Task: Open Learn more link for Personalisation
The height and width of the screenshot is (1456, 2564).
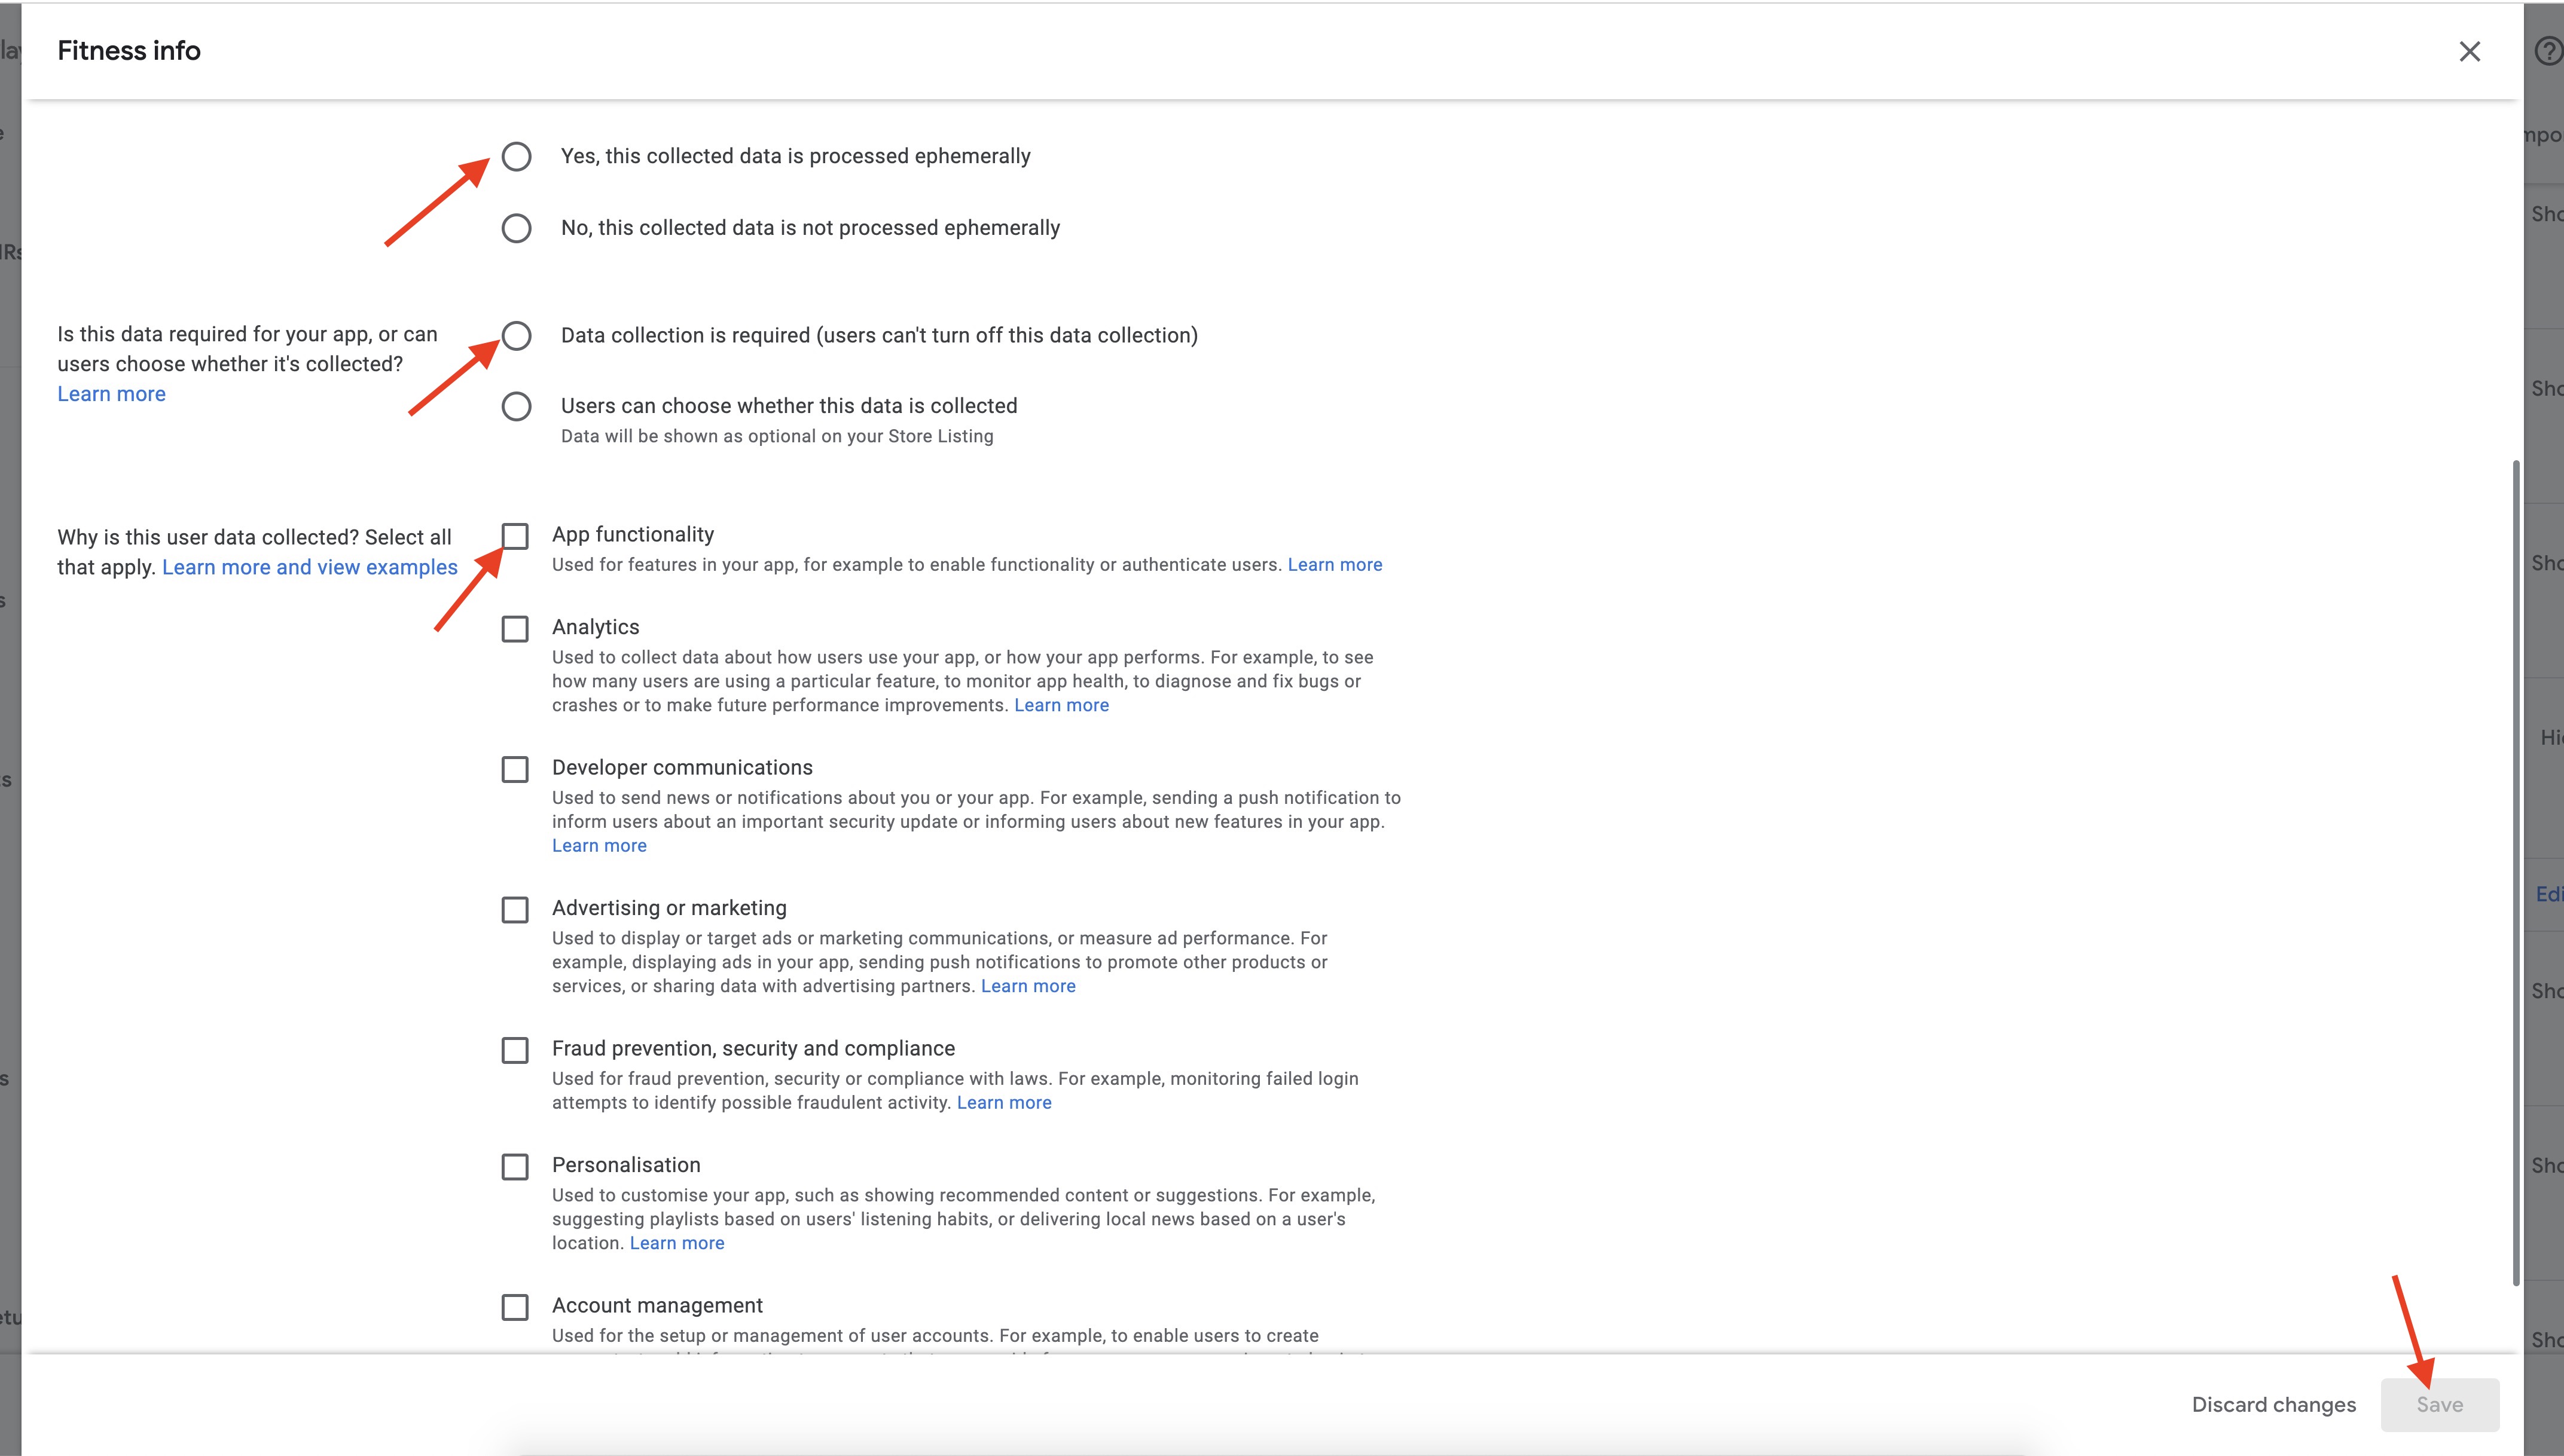Action: click(677, 1243)
